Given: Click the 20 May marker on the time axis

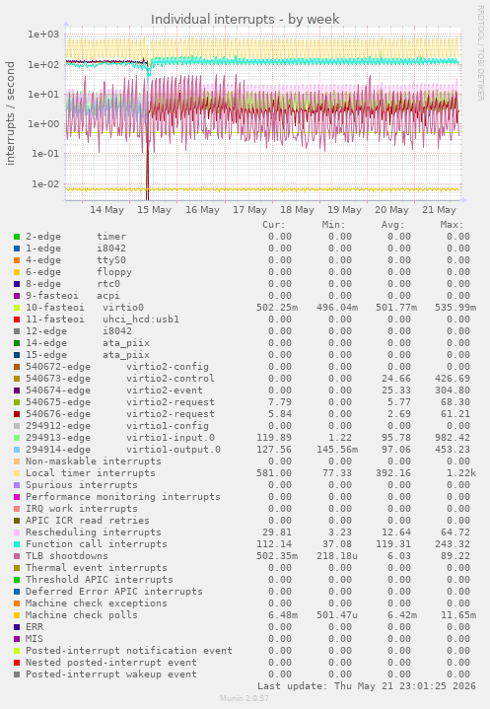Looking at the screenshot, I should click(x=391, y=210).
